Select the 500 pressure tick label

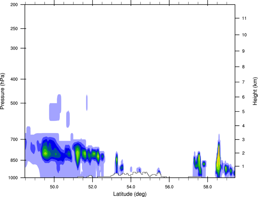click(x=14, y=103)
